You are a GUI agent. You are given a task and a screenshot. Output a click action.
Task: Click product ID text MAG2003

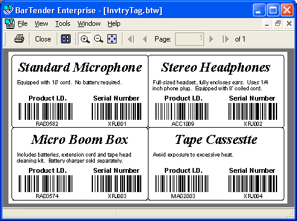click(x=183, y=196)
